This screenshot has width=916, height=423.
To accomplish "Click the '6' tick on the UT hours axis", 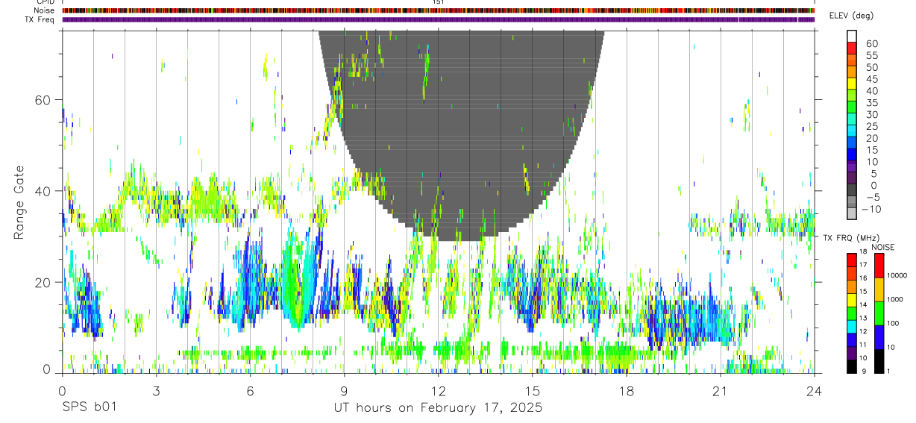I will click(x=251, y=390).
